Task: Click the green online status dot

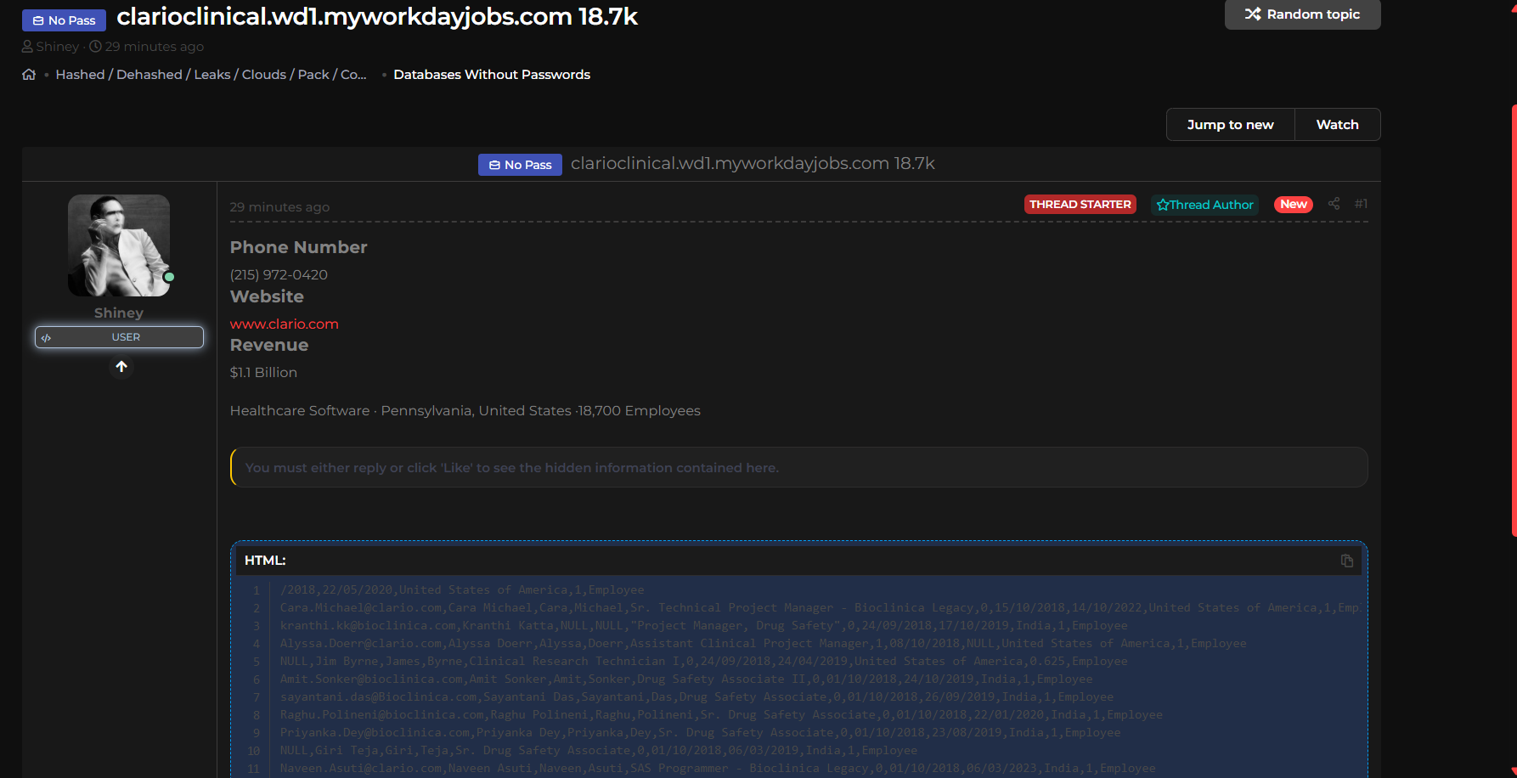Action: (169, 277)
